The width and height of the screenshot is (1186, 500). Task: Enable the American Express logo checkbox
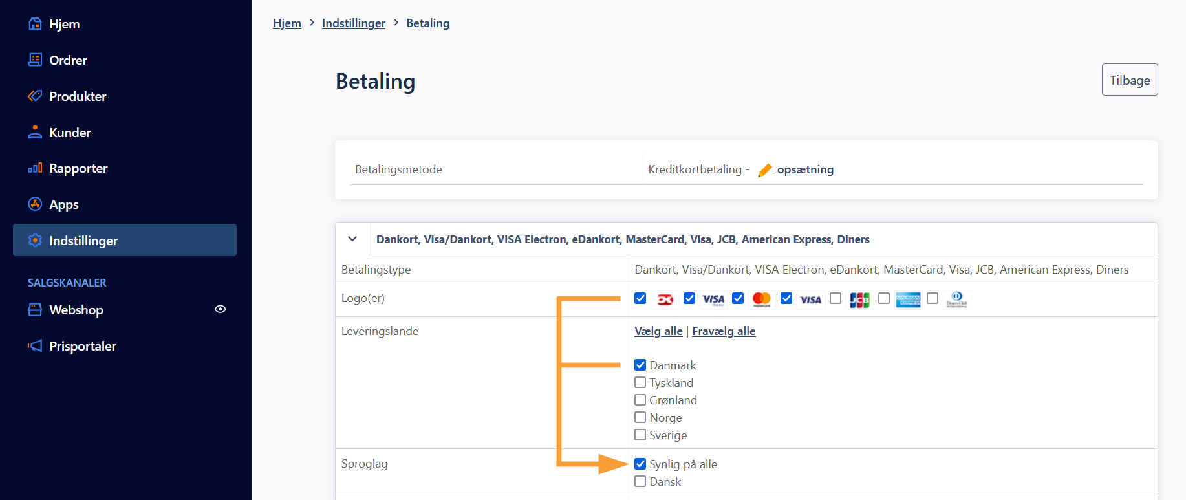[x=884, y=298]
